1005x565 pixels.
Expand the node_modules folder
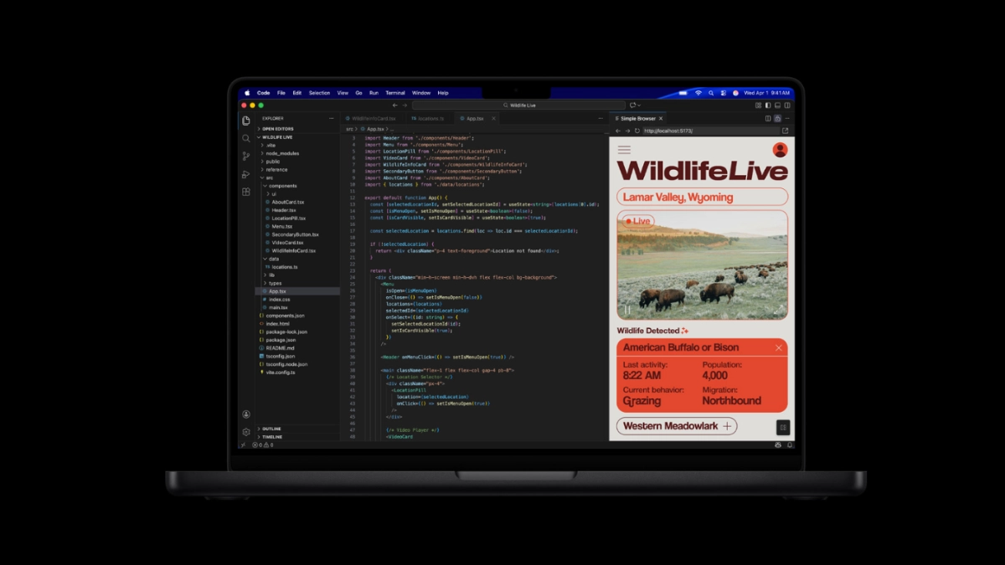pos(281,153)
